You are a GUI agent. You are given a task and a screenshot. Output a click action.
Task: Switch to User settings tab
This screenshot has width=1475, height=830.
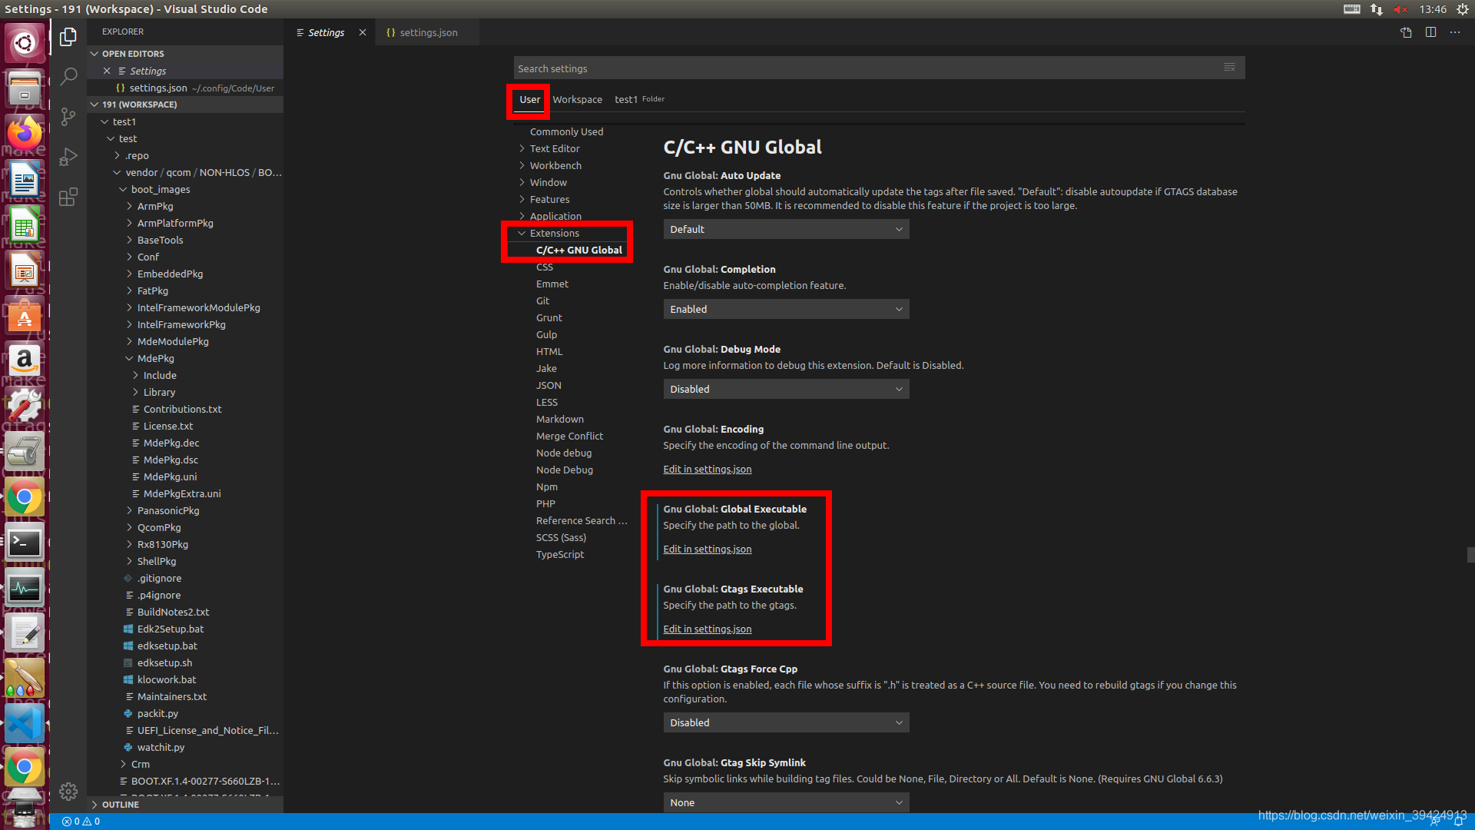click(529, 99)
